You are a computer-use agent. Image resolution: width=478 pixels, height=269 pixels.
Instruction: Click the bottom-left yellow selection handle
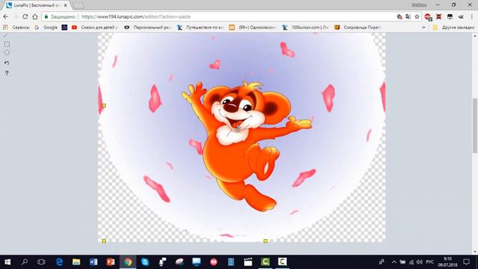pyautogui.click(x=104, y=241)
